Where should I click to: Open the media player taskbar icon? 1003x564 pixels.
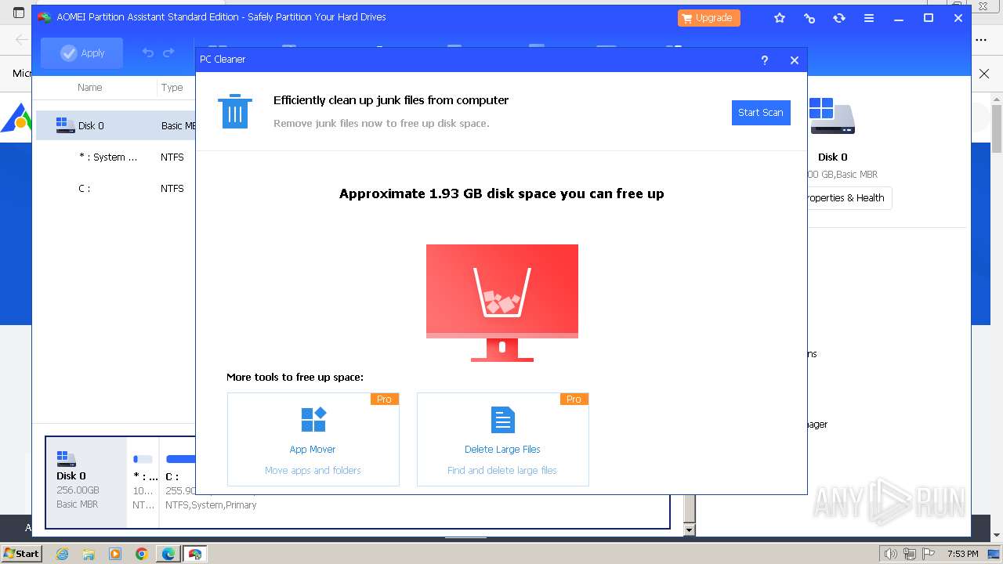[x=115, y=554]
